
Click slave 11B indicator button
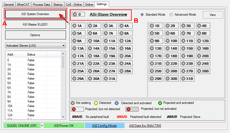coord(187,41)
